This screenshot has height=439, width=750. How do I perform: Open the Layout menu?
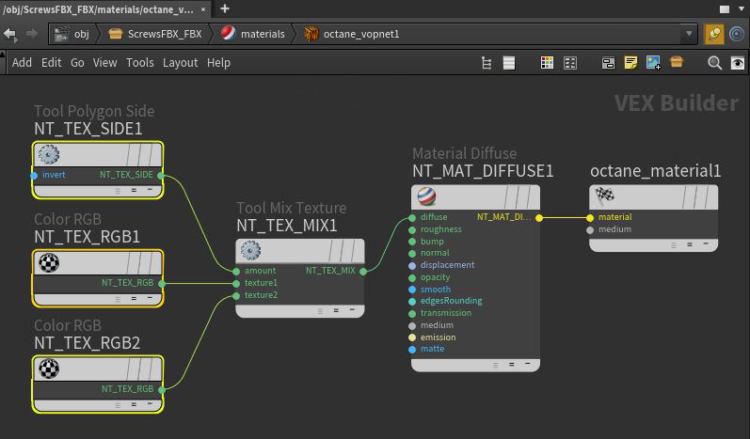[180, 63]
